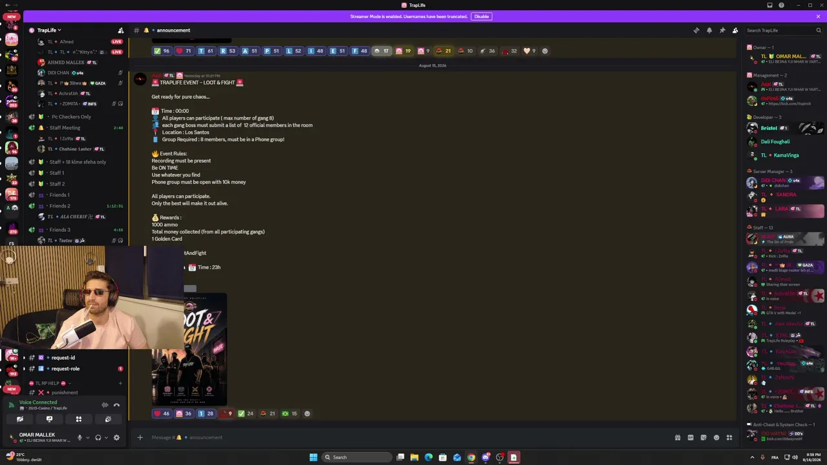Open the Apps launcher in message bar
The image size is (827, 465).
tap(729, 437)
